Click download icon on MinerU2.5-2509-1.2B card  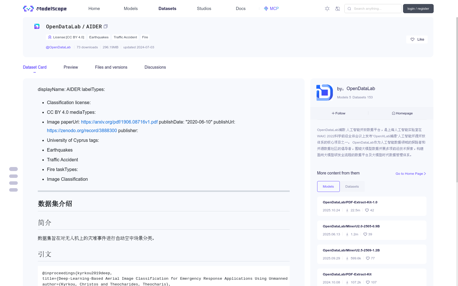pyautogui.click(x=347, y=258)
